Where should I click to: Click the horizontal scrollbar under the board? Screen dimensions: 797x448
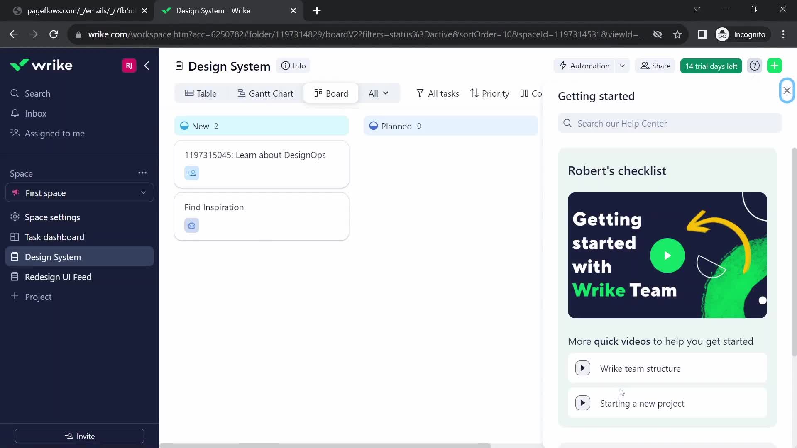(325, 446)
